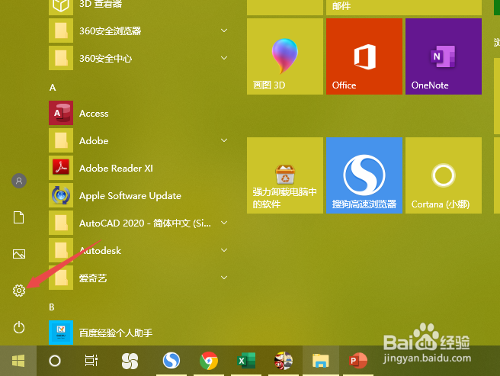Open the OneNote tile
The width and height of the screenshot is (500, 376).
coord(444,56)
